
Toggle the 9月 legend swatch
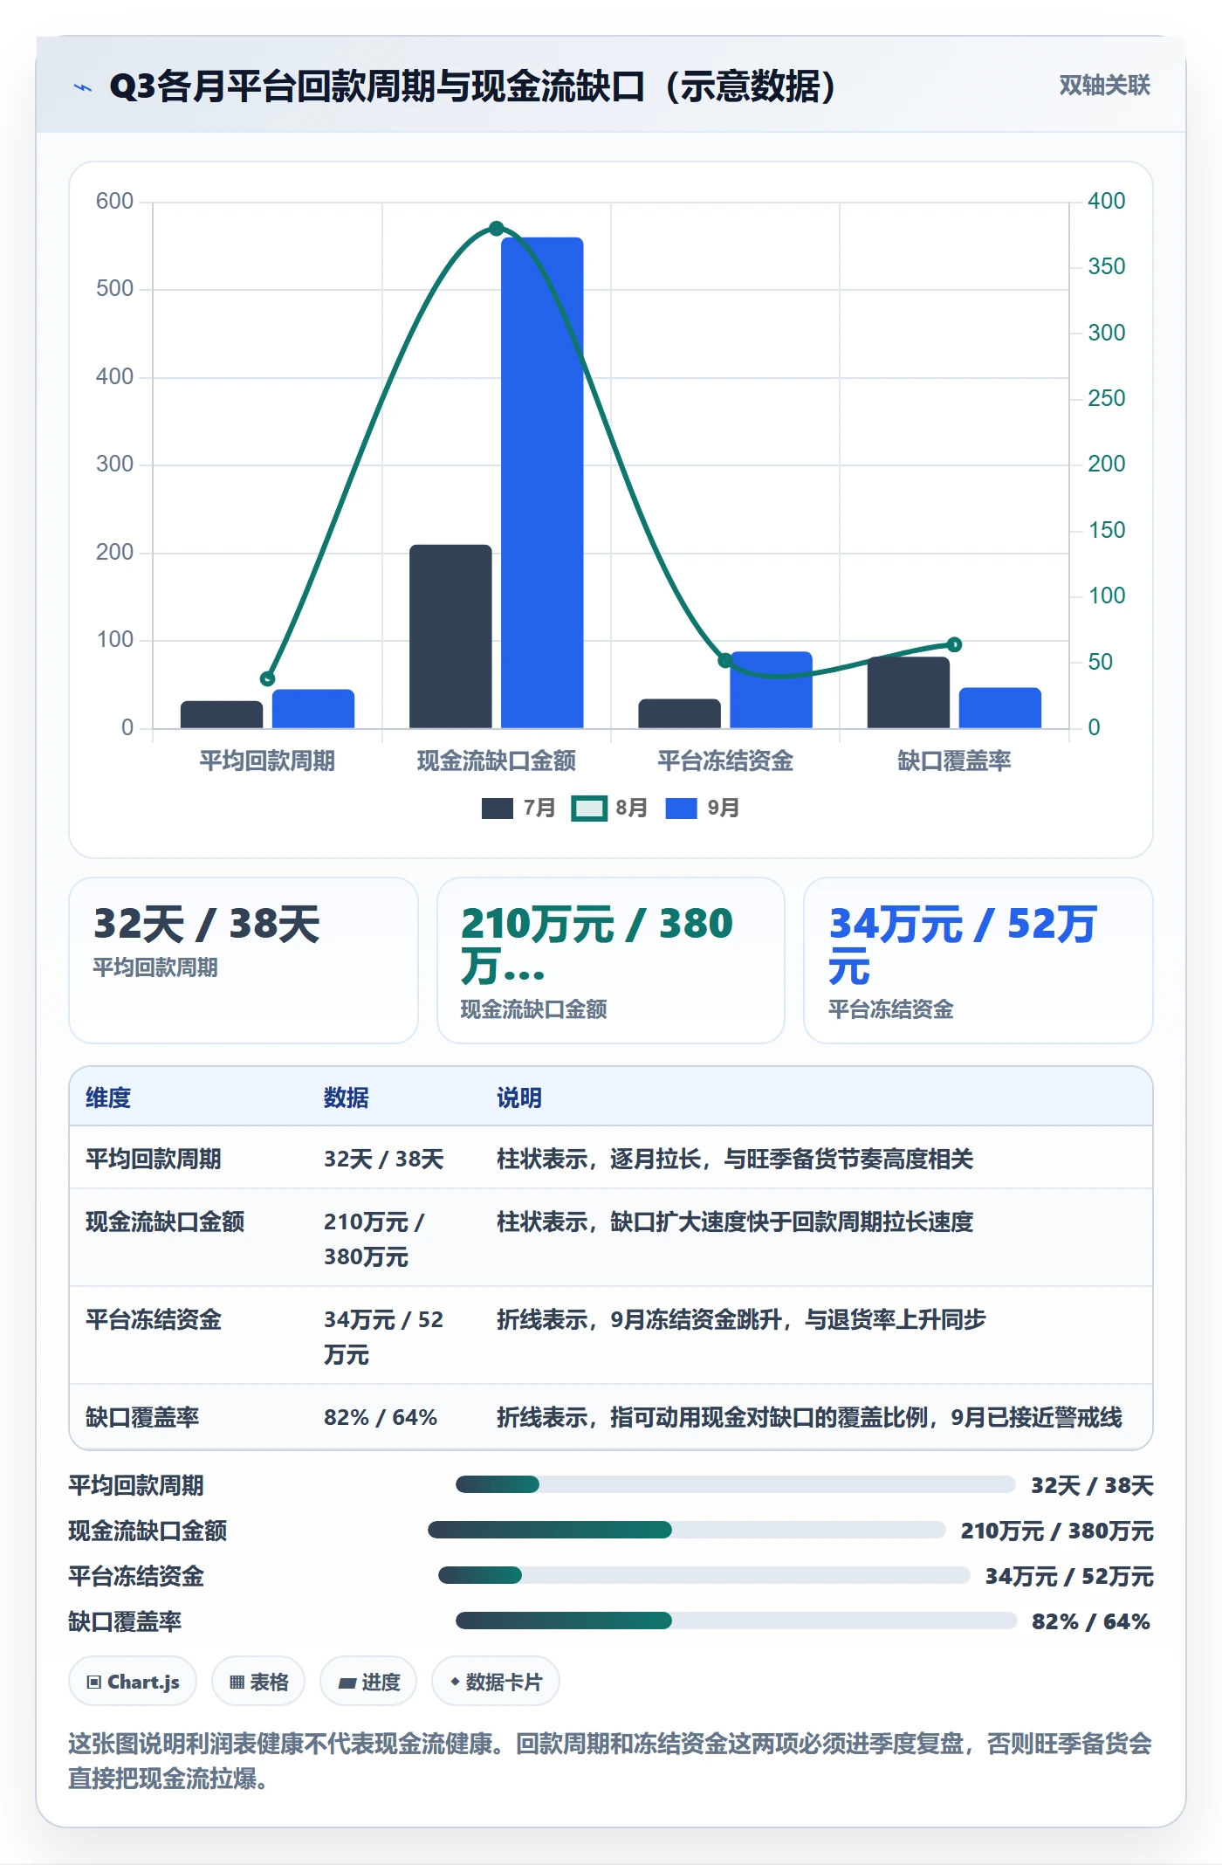[681, 809]
